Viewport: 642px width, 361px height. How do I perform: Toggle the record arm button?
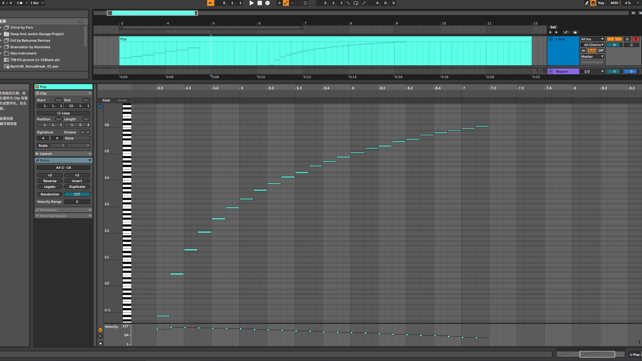(x=635, y=39)
